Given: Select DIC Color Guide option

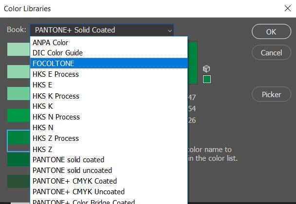Looking at the screenshot, I should (x=57, y=52).
